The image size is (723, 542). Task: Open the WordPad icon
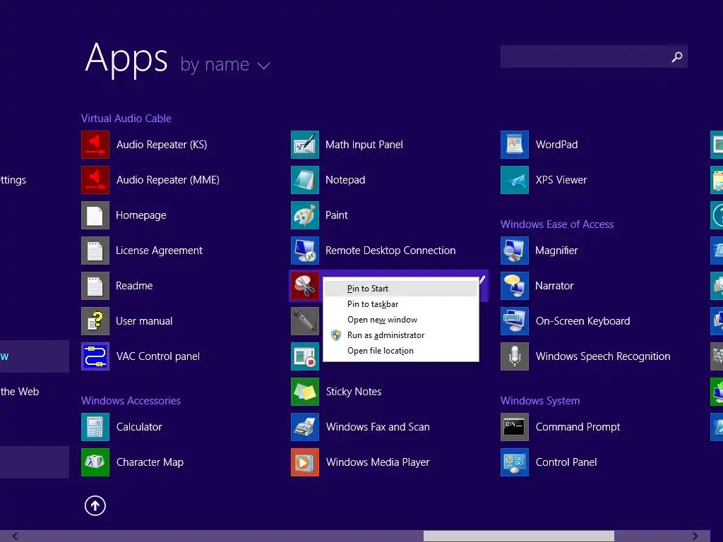pyautogui.click(x=515, y=144)
